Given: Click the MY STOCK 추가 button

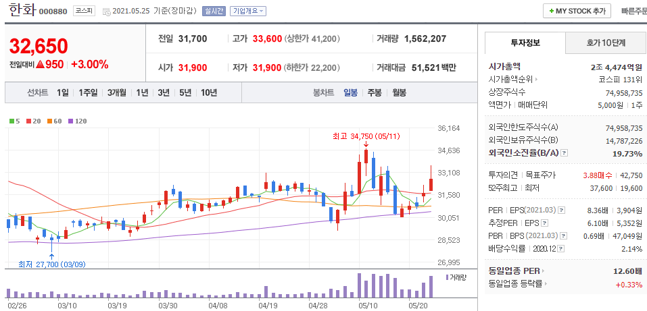Looking at the screenshot, I should click(x=577, y=11).
